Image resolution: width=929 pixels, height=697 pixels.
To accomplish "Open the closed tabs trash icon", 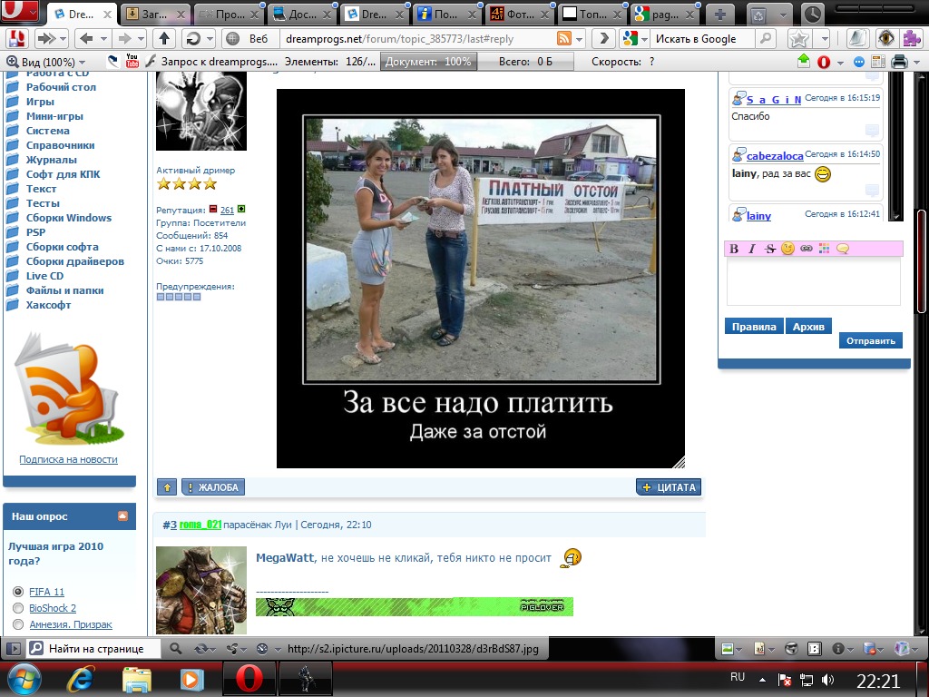I will [759, 15].
